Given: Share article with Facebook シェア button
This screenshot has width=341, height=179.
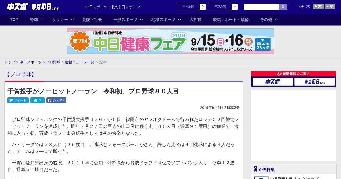Looking at the screenshot, I should click(56, 100).
